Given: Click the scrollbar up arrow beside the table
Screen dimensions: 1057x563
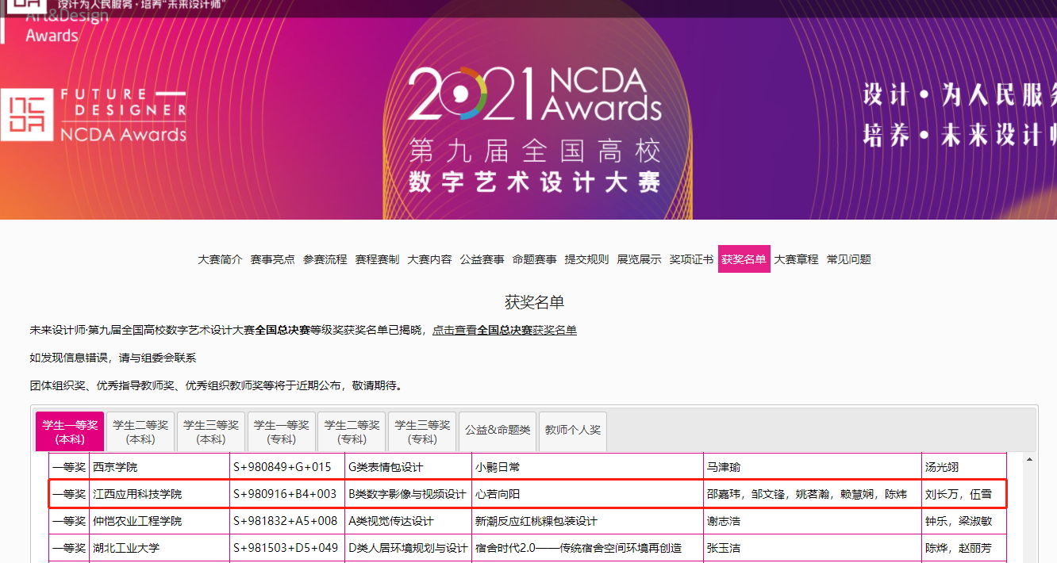Looking at the screenshot, I should [x=1029, y=460].
